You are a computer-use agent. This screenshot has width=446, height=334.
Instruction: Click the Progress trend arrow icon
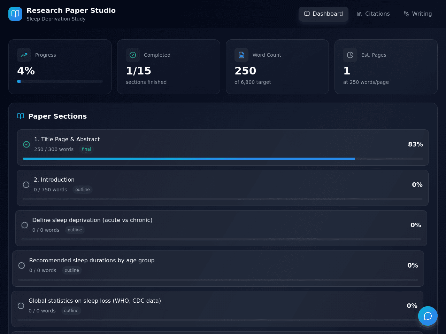(24, 55)
